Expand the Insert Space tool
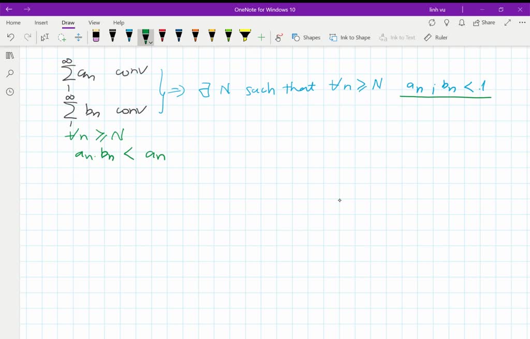This screenshot has width=530, height=339. tap(78, 37)
